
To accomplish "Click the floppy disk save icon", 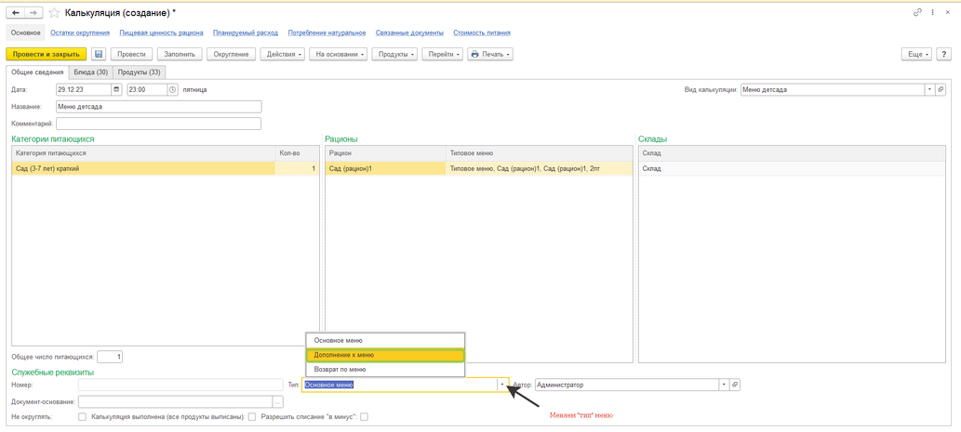I will point(99,54).
